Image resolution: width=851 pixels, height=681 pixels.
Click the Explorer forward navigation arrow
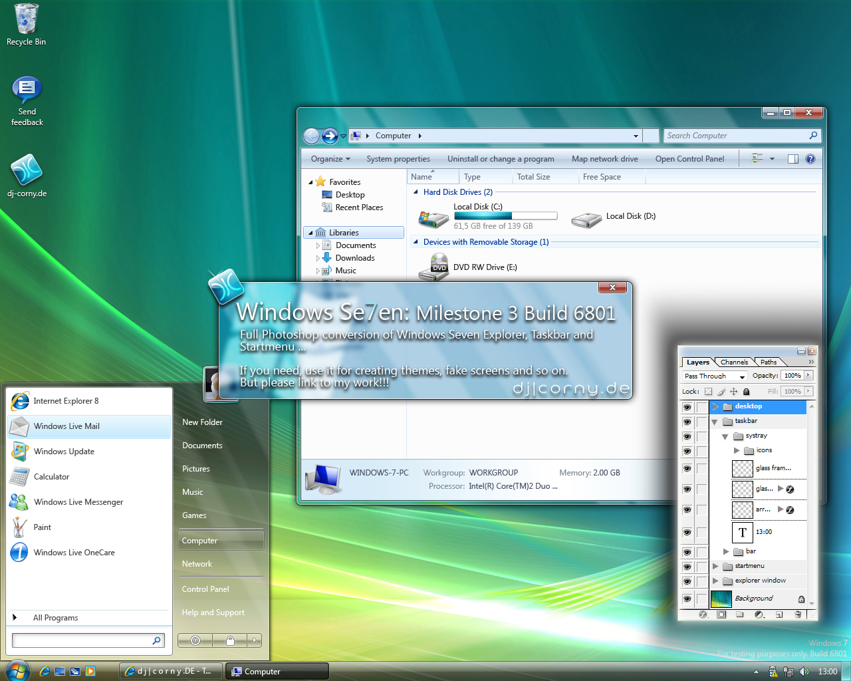(330, 136)
